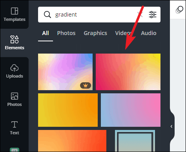Choose the pastel premium gradient with crown

65,72
